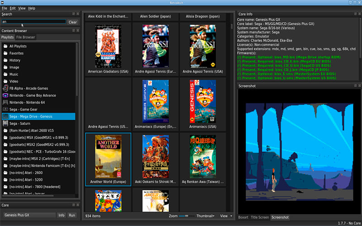
Task: Click the core Info button
Action: [x=62, y=215]
